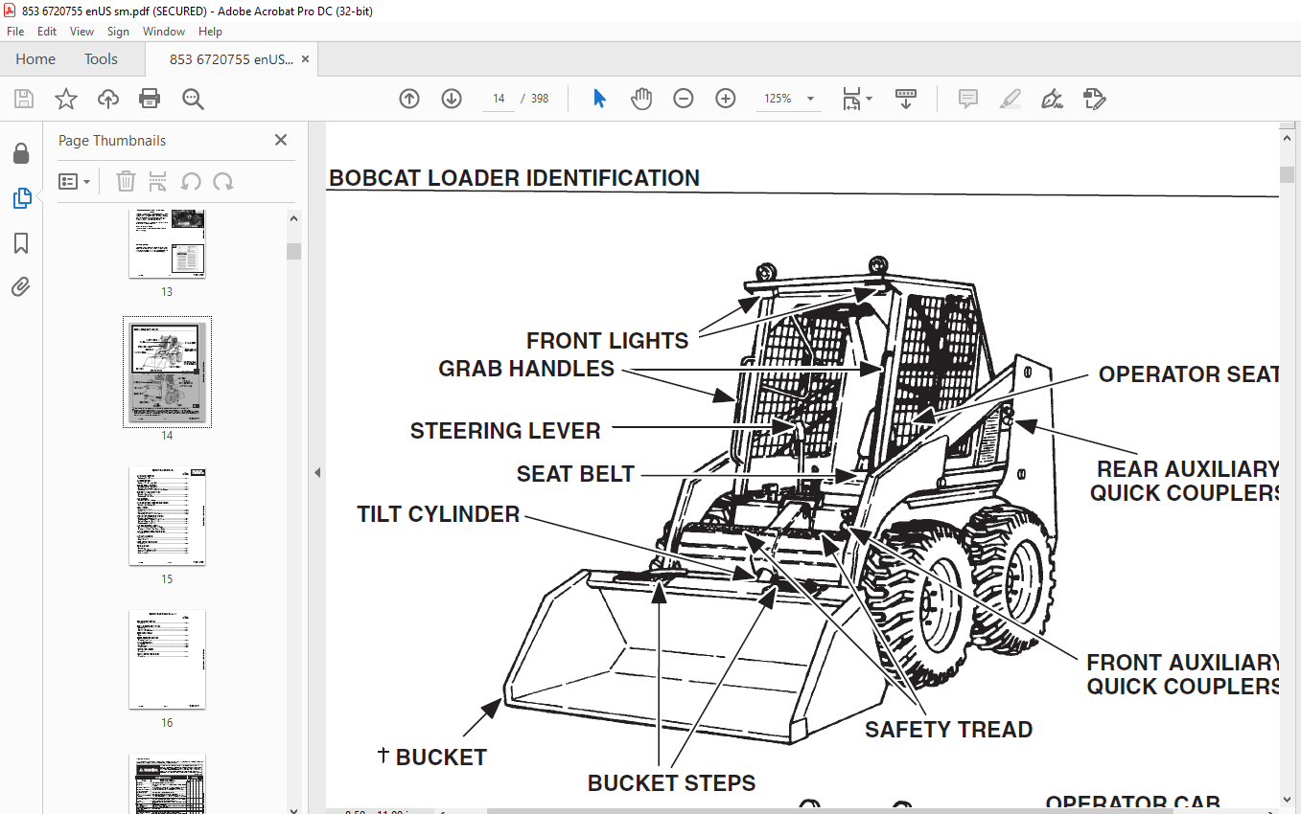
Task: Rotate pages clockwise in thumbnails panel
Action: pos(223,181)
